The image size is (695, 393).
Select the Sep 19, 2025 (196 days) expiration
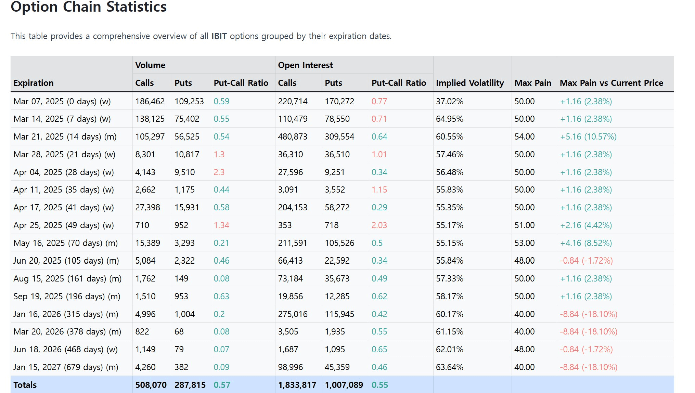[x=67, y=296]
